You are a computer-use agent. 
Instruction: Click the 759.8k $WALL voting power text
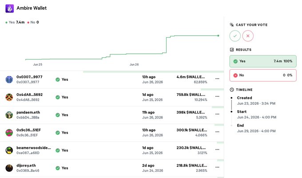coord(191,95)
